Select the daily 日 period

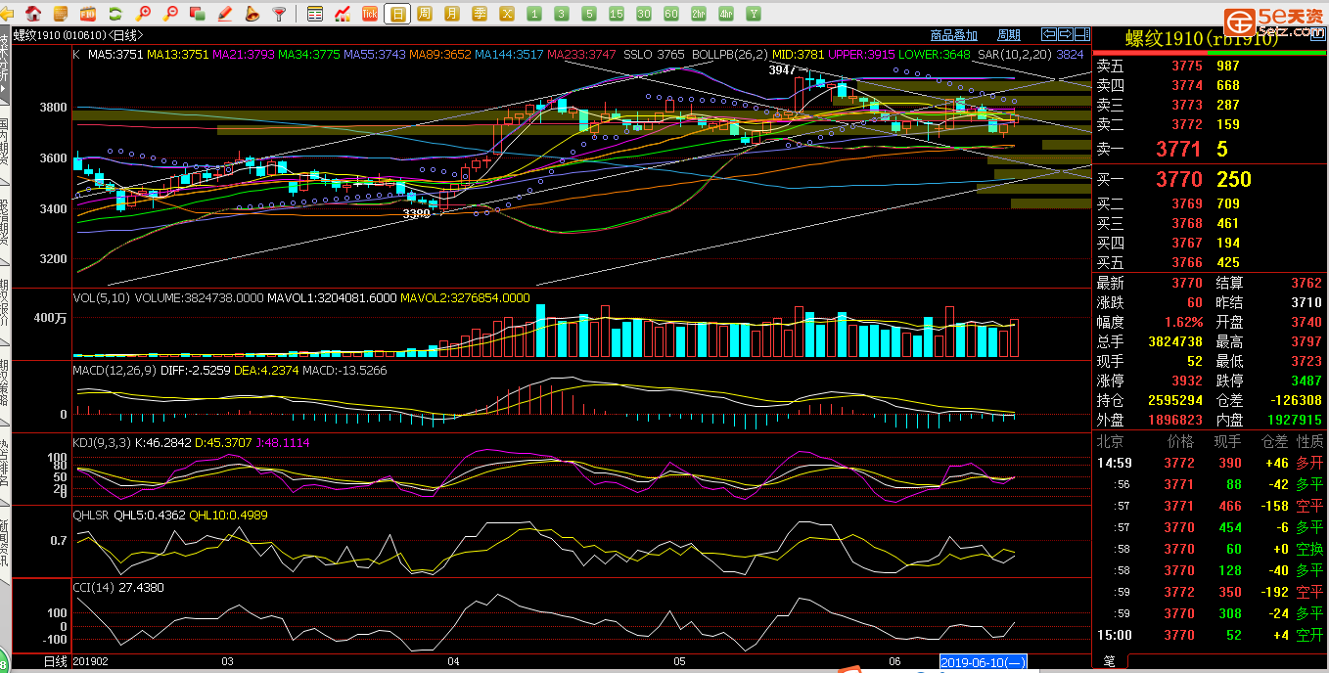[x=397, y=14]
